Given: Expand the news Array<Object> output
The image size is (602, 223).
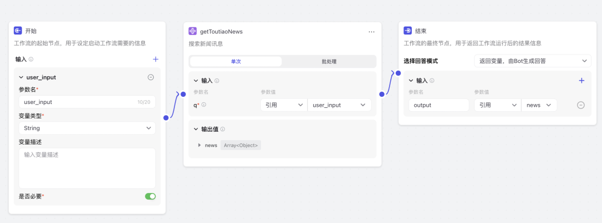Looking at the screenshot, I should click(199, 145).
